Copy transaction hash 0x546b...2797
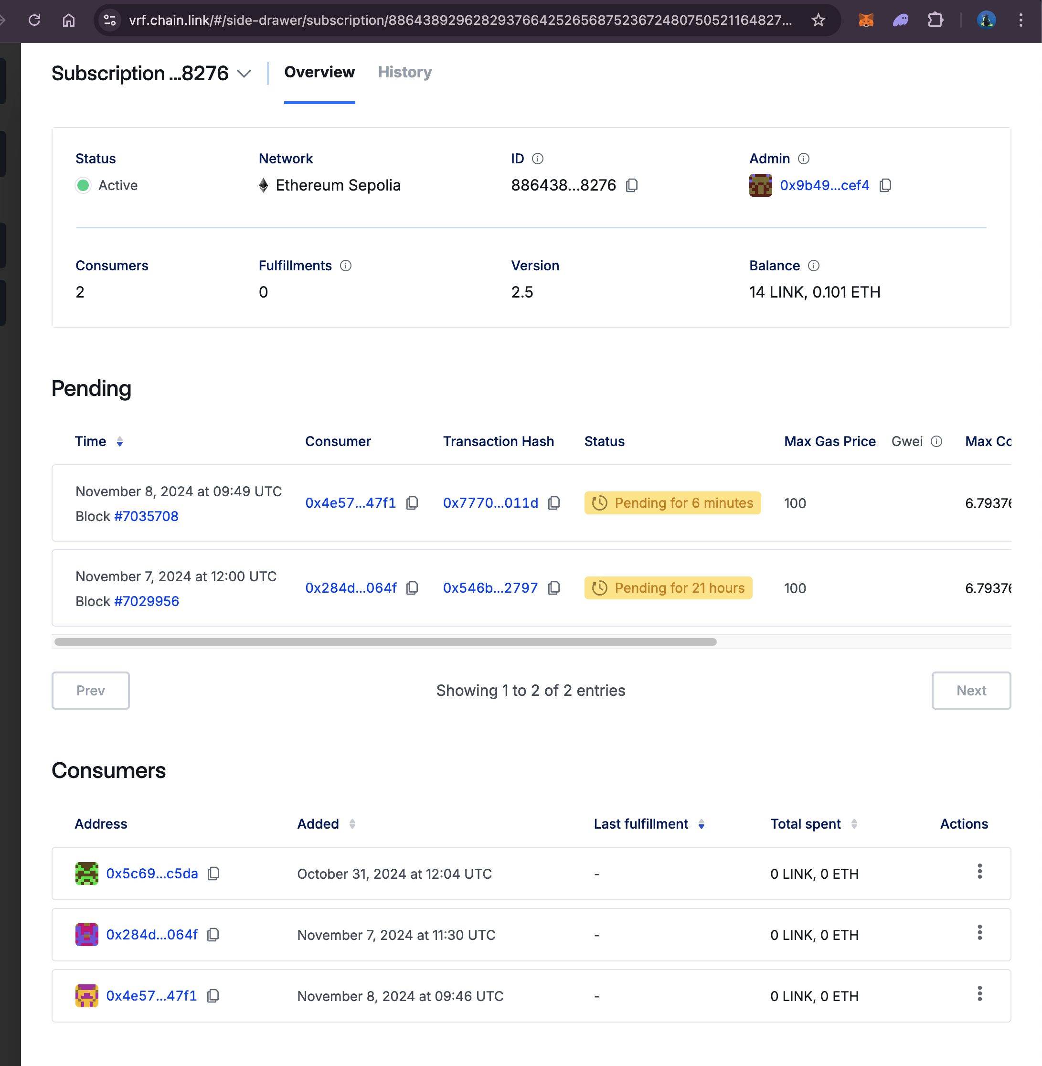 (x=554, y=588)
